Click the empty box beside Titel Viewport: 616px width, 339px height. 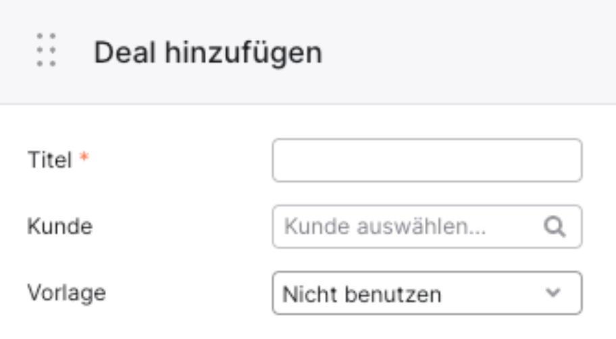click(427, 160)
